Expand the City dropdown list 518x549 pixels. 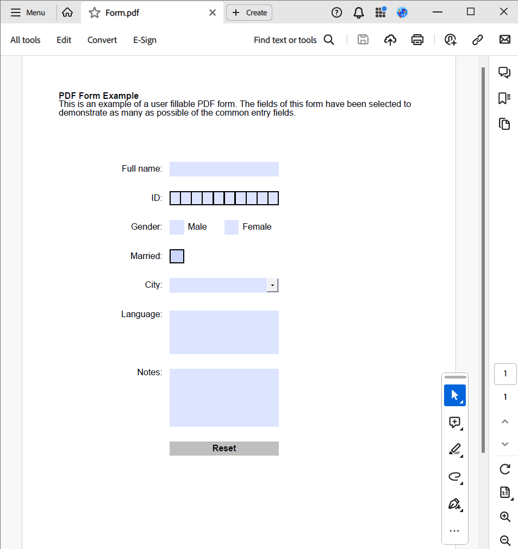[272, 286]
